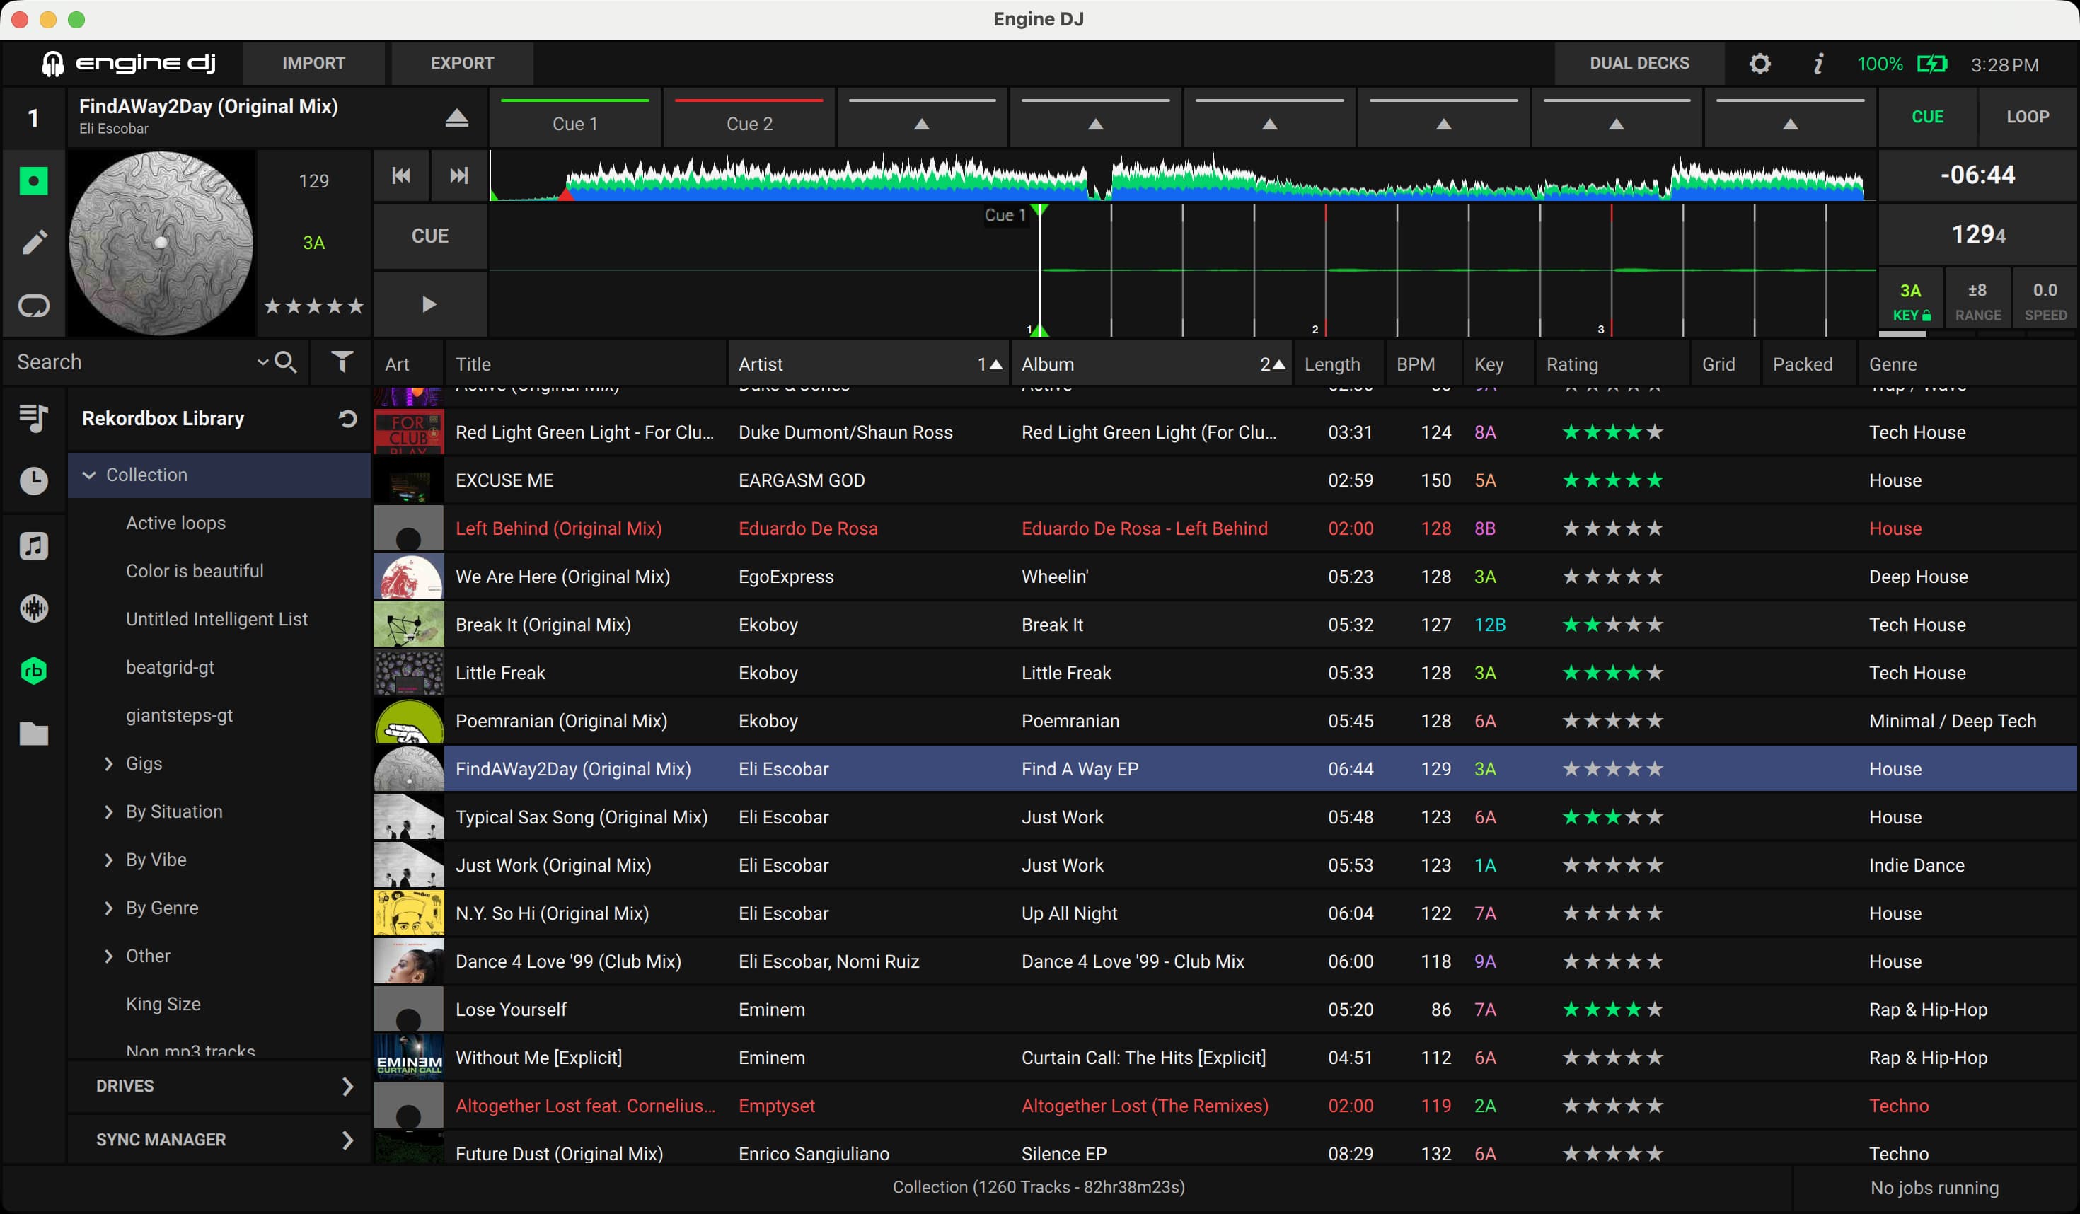Open settings gear icon

tap(1759, 64)
